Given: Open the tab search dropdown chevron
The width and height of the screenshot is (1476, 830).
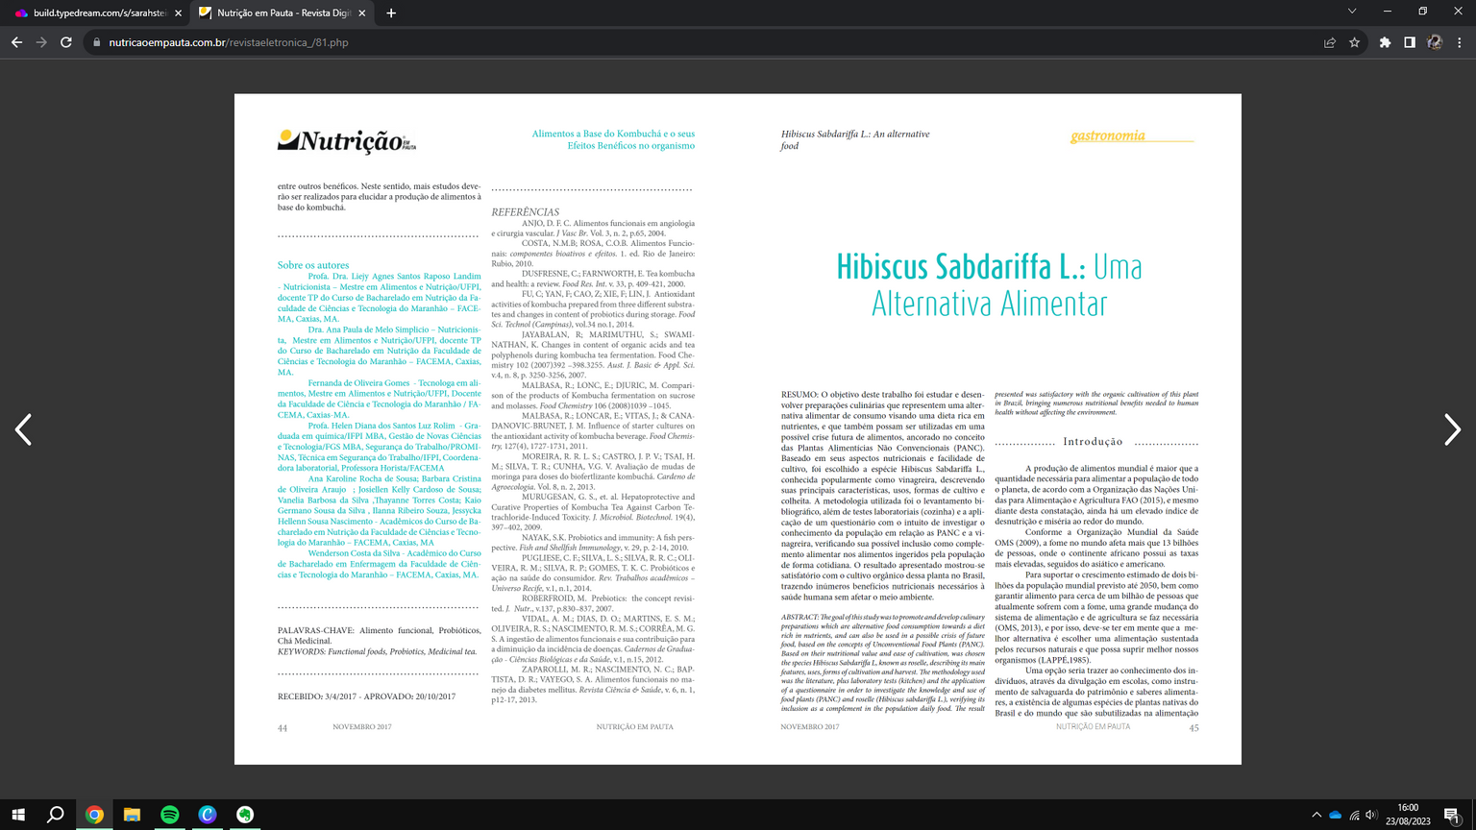Looking at the screenshot, I should (1352, 12).
